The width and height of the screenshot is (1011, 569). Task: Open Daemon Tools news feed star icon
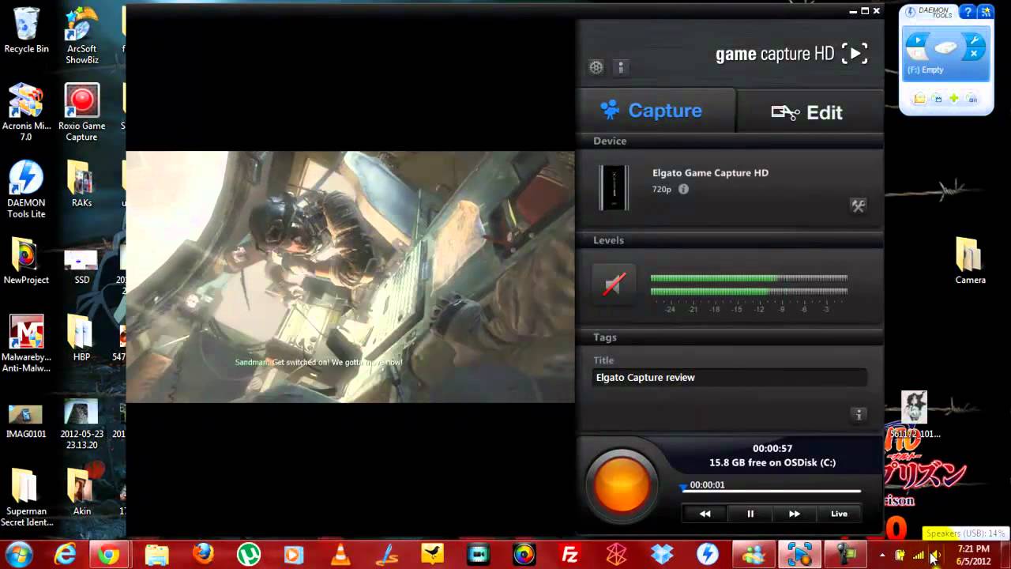click(985, 12)
